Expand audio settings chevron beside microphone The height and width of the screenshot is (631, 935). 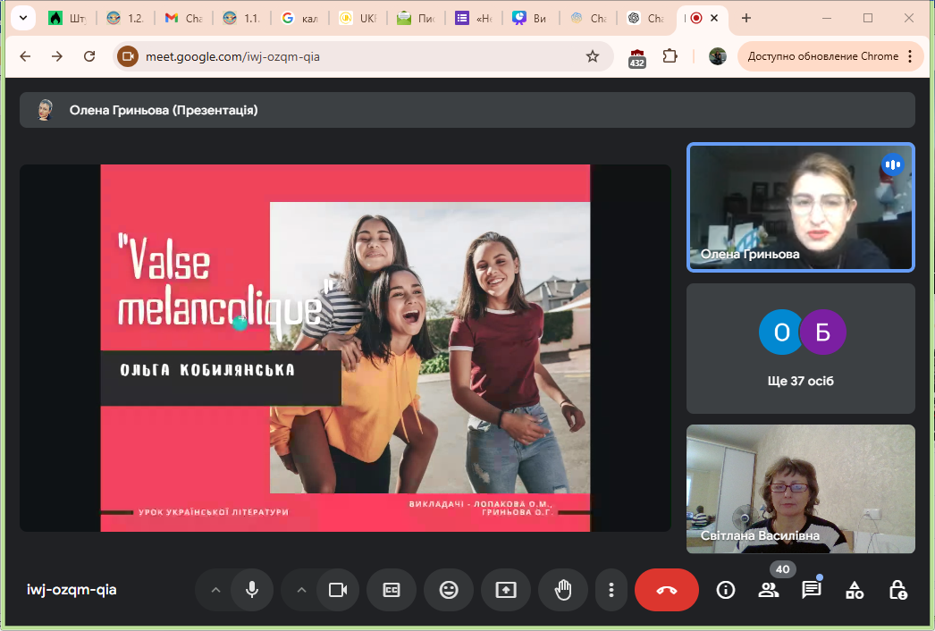point(215,590)
